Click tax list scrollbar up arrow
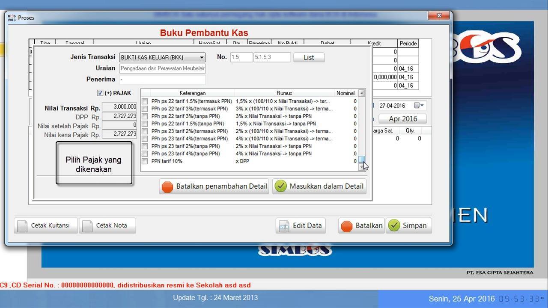Image resolution: width=548 pixels, height=308 pixels. (362, 93)
